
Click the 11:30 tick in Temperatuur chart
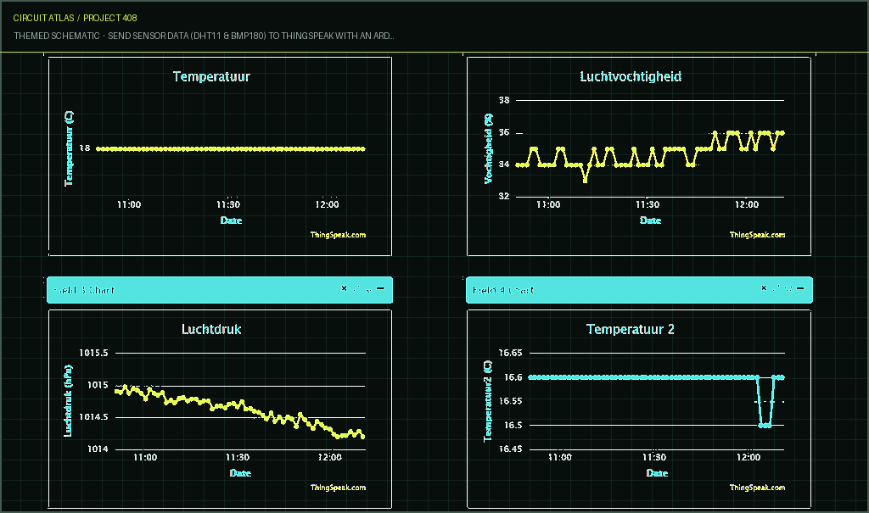[x=227, y=204]
